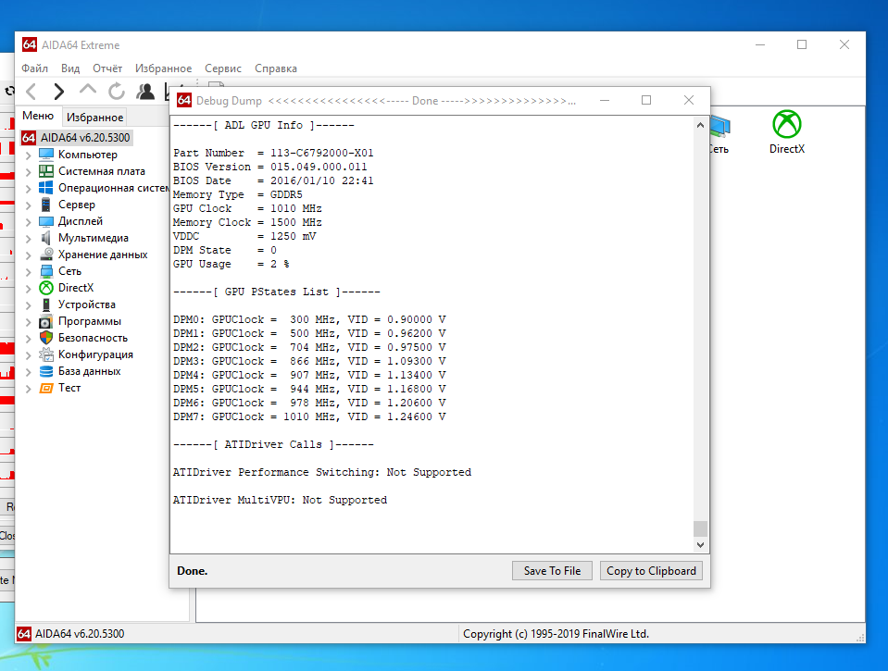Expand the Тест tree node
Image resolution: width=888 pixels, height=671 pixels.
click(29, 389)
